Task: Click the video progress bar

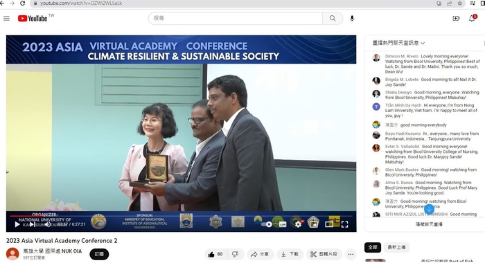Action: 181,216
